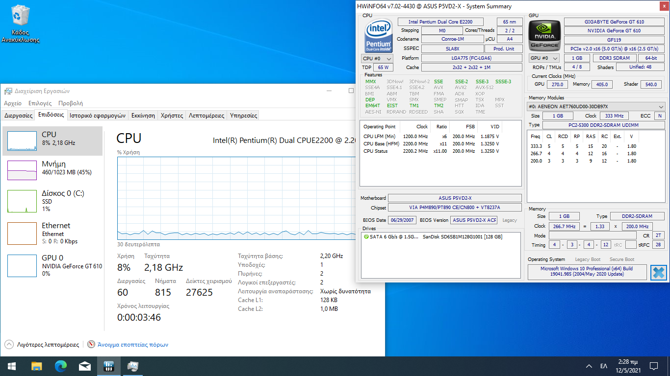The image size is (670, 376).
Task: Click the Motherboard field ASUS P5VD2-X
Action: click(455, 198)
